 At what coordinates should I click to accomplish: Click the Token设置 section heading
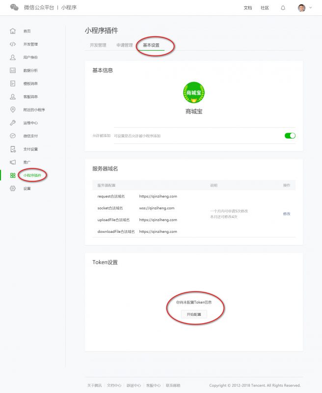click(x=105, y=262)
